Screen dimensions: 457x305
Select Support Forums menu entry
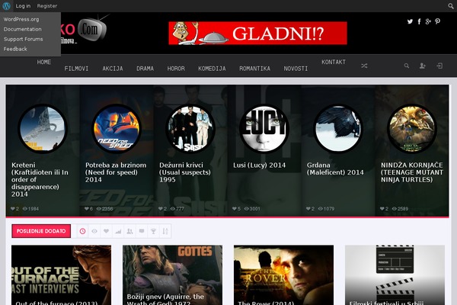tap(24, 39)
